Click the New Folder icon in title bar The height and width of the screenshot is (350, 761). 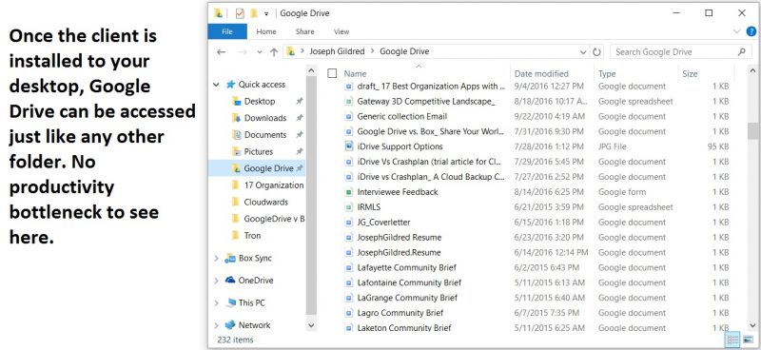tap(253, 13)
